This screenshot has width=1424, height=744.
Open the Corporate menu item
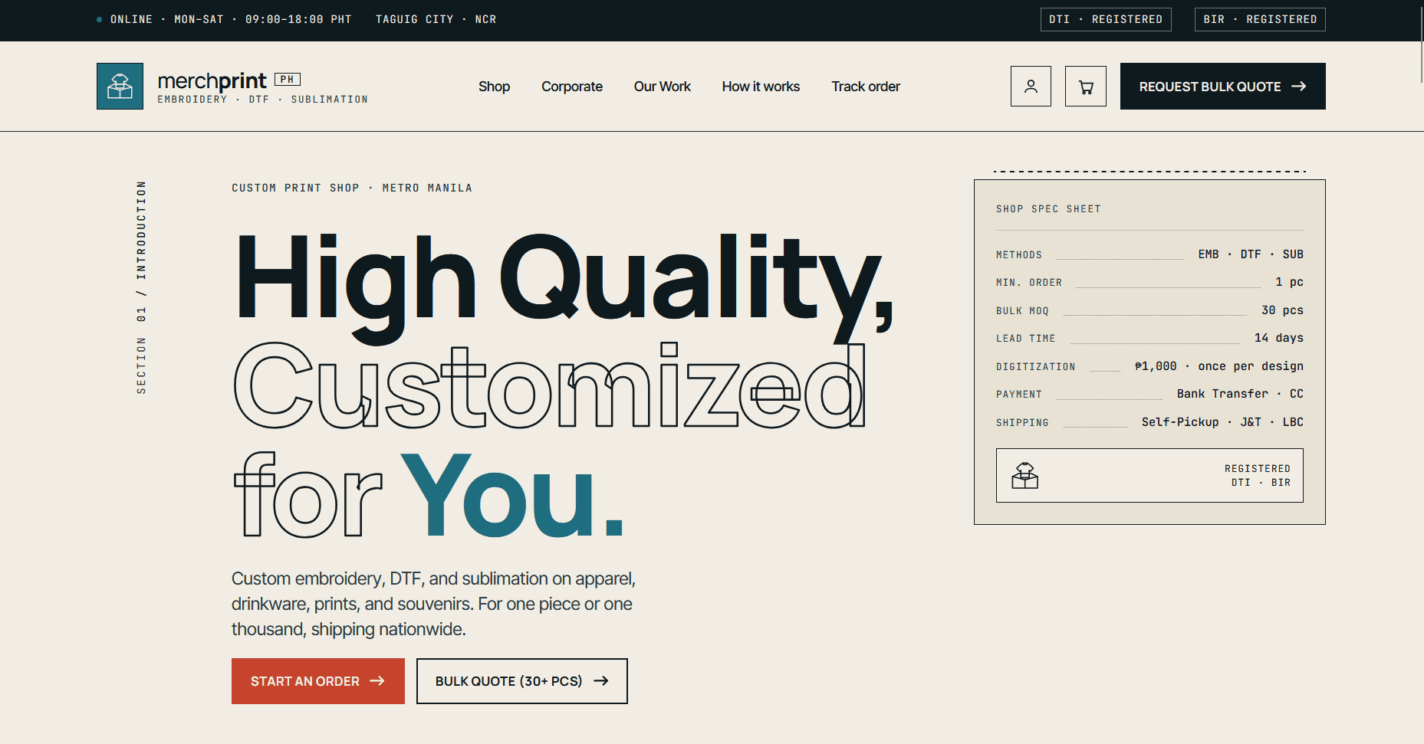click(572, 87)
